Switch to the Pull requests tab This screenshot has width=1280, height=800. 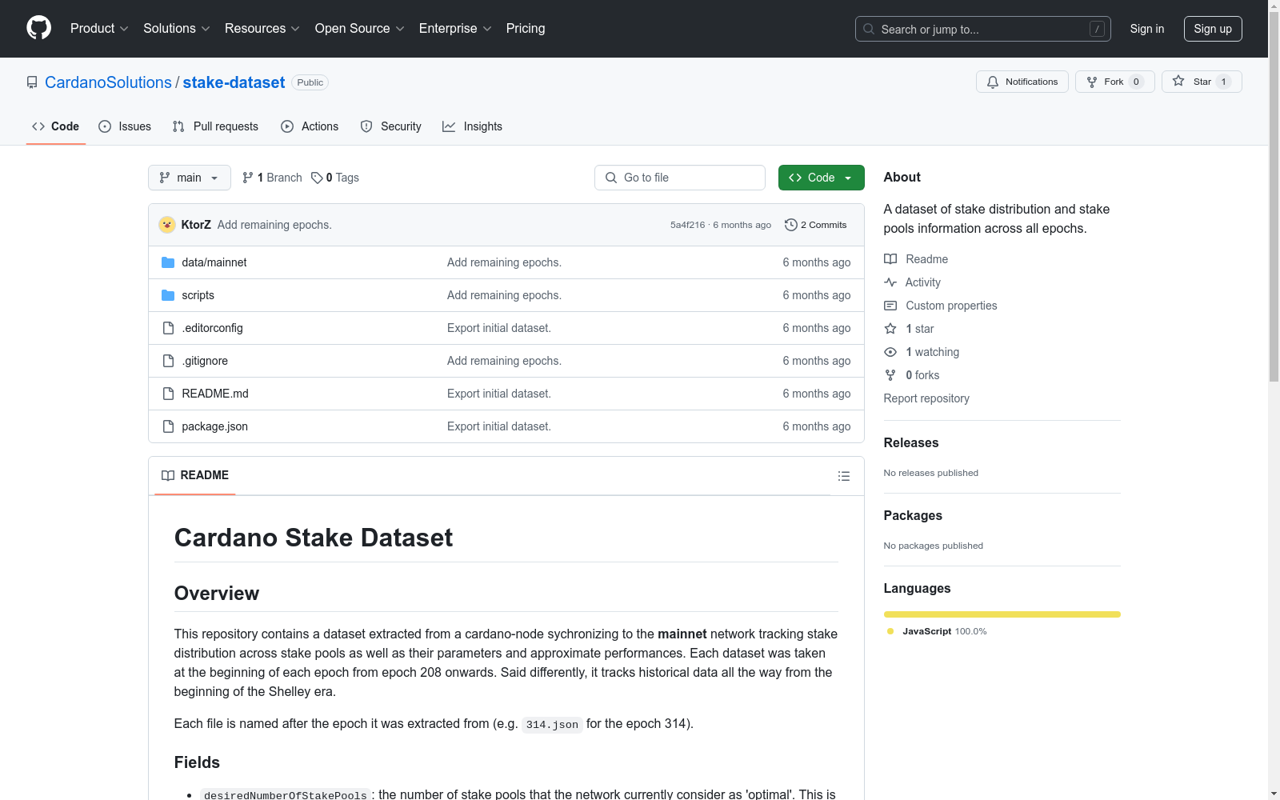pos(215,126)
